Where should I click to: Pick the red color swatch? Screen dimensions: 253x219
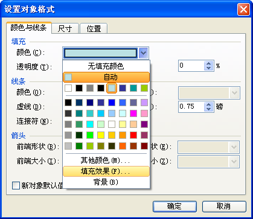pyautogui.click(x=133, y=135)
